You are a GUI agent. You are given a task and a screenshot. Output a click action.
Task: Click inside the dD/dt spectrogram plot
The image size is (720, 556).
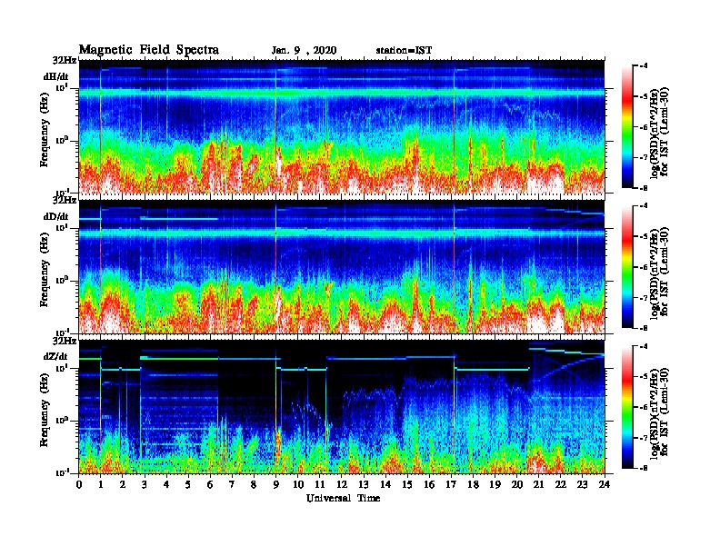pos(342,266)
